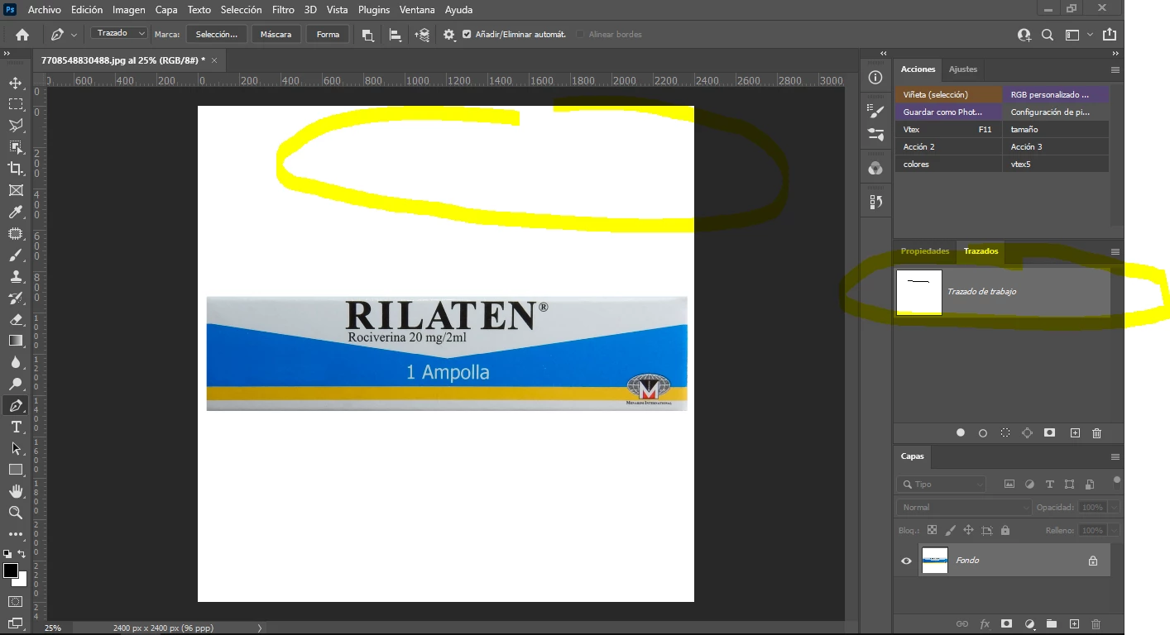Image resolution: width=1170 pixels, height=635 pixels.
Task: Select the Eraser tool
Action: pos(15,319)
